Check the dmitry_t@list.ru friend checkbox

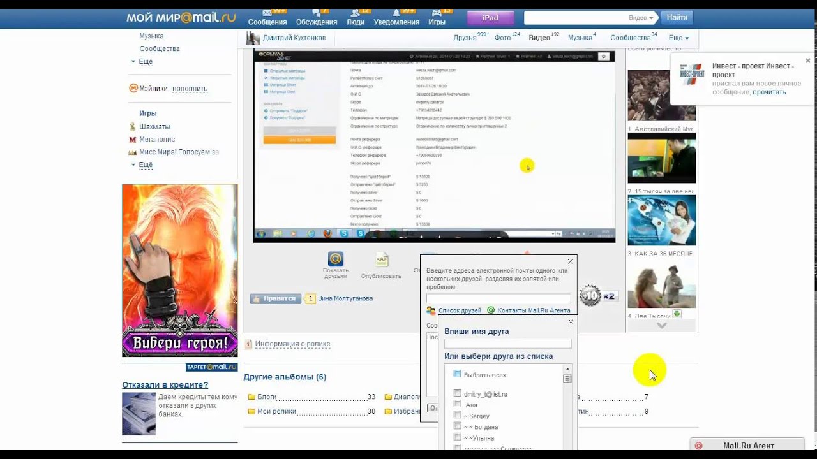coord(458,393)
